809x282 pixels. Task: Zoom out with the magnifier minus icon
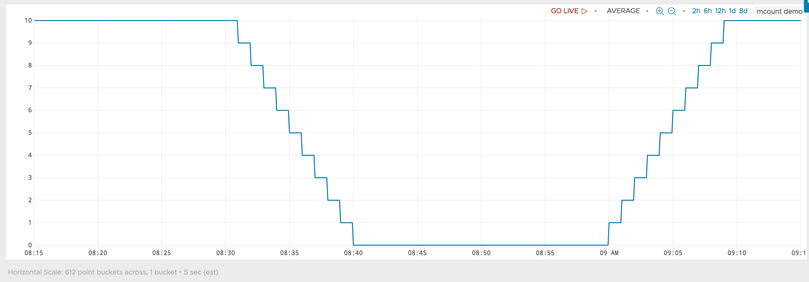coord(672,11)
